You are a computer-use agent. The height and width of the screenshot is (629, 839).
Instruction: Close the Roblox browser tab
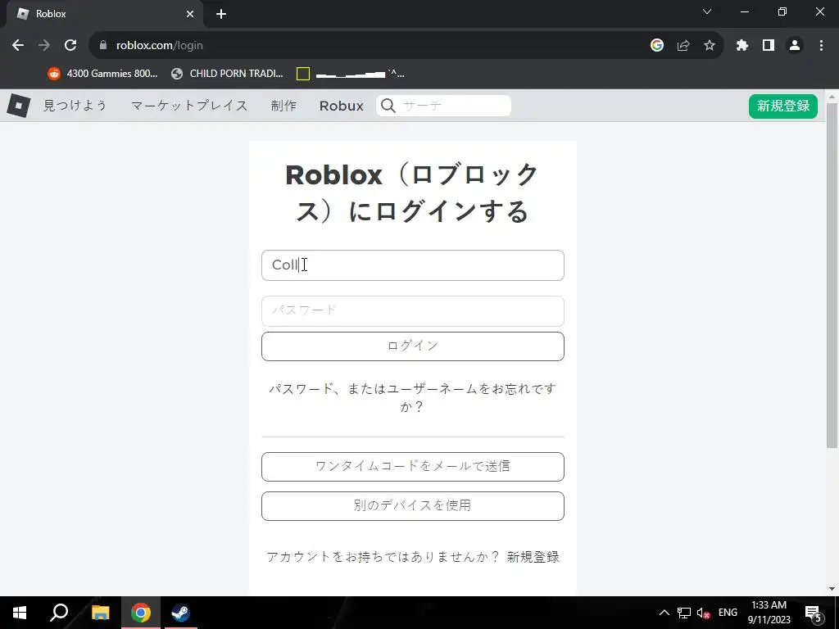coord(190,14)
